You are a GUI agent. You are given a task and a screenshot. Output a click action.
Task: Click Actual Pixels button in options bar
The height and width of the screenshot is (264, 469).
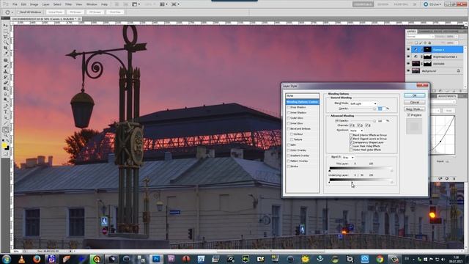tap(56, 12)
